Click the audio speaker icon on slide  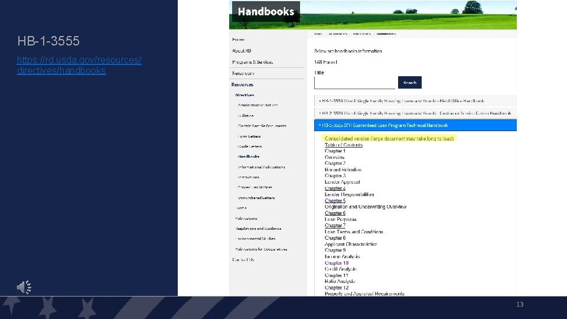pyautogui.click(x=24, y=287)
